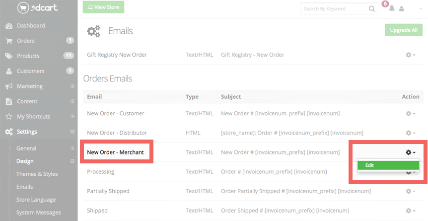Click the search magnifier icon
428x221 pixels.
click(372, 9)
